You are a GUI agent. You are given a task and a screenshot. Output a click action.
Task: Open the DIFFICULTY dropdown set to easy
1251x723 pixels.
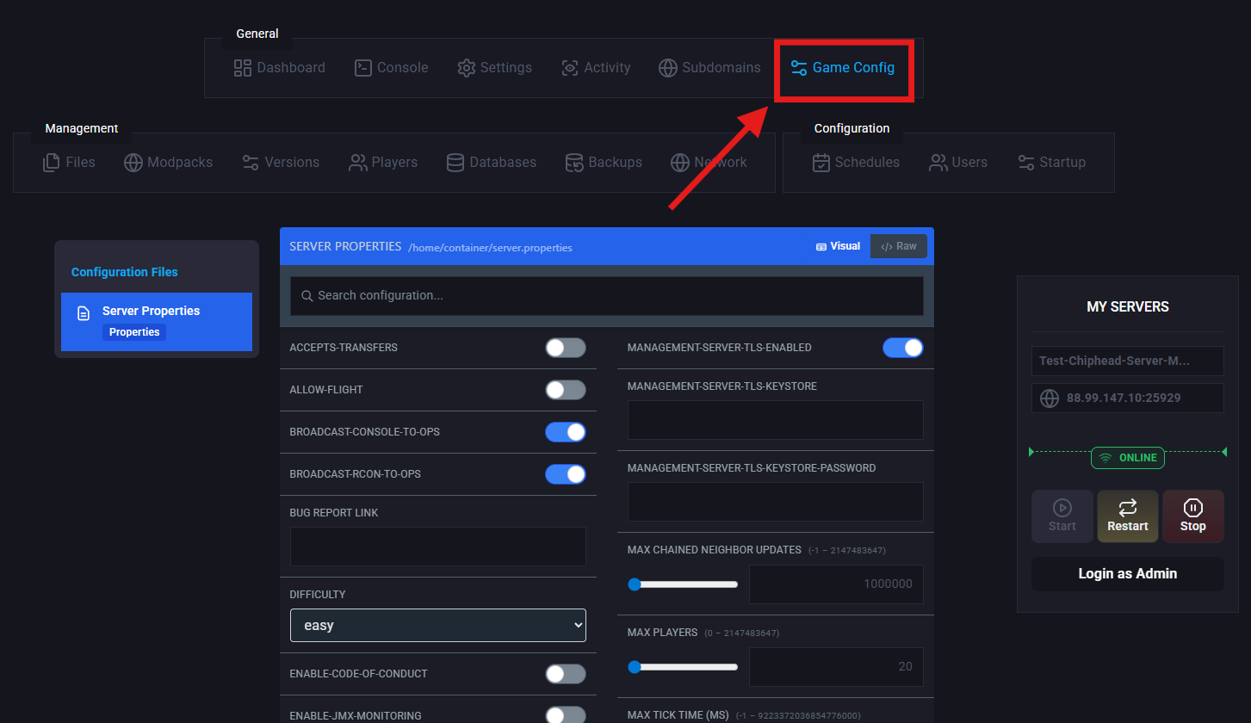(x=438, y=626)
